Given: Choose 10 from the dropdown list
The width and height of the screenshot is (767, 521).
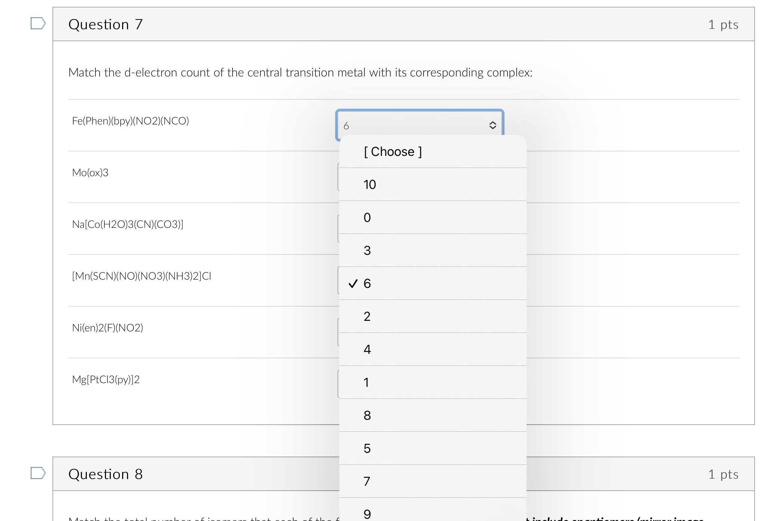Looking at the screenshot, I should tap(370, 184).
